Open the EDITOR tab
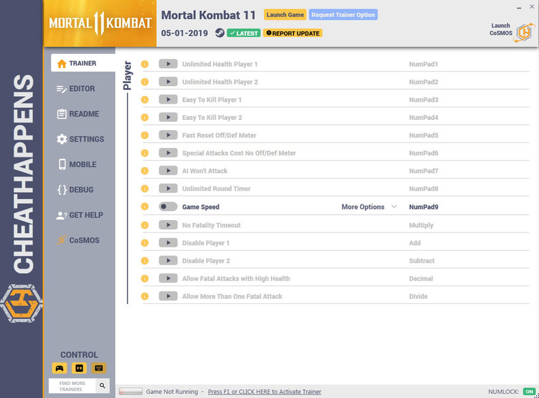Viewport: 539px width, 398px height. pyautogui.click(x=82, y=89)
